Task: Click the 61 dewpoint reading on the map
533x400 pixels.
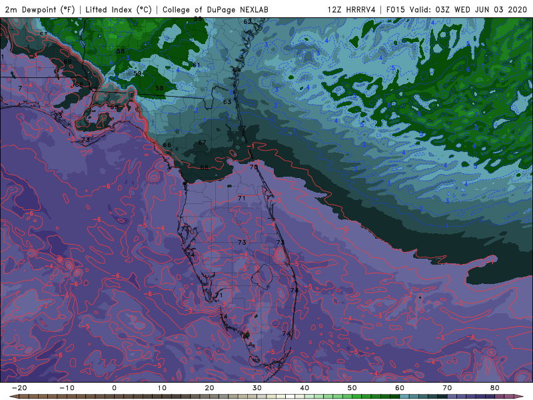Action: click(x=197, y=65)
